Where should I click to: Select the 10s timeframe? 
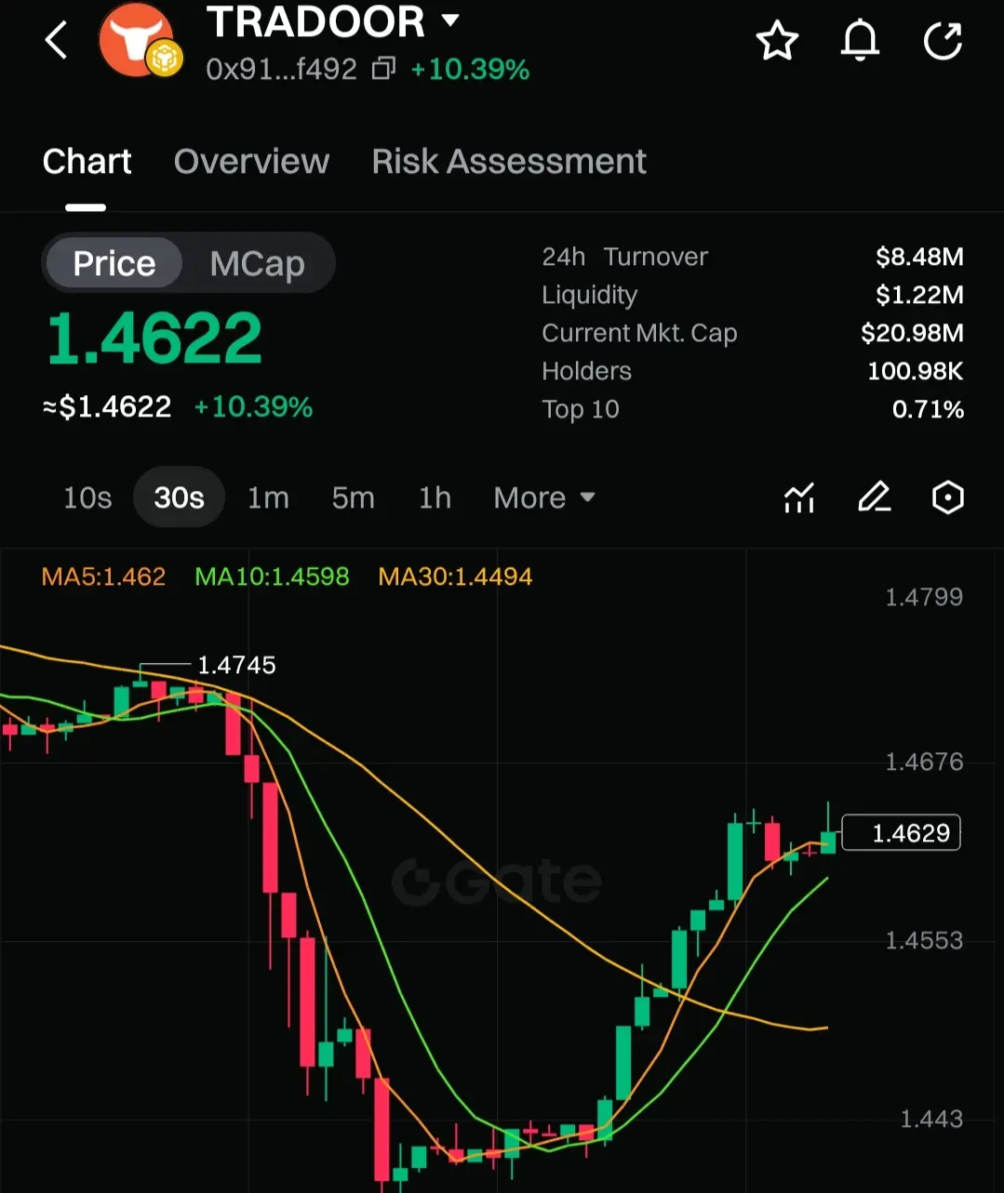click(87, 498)
